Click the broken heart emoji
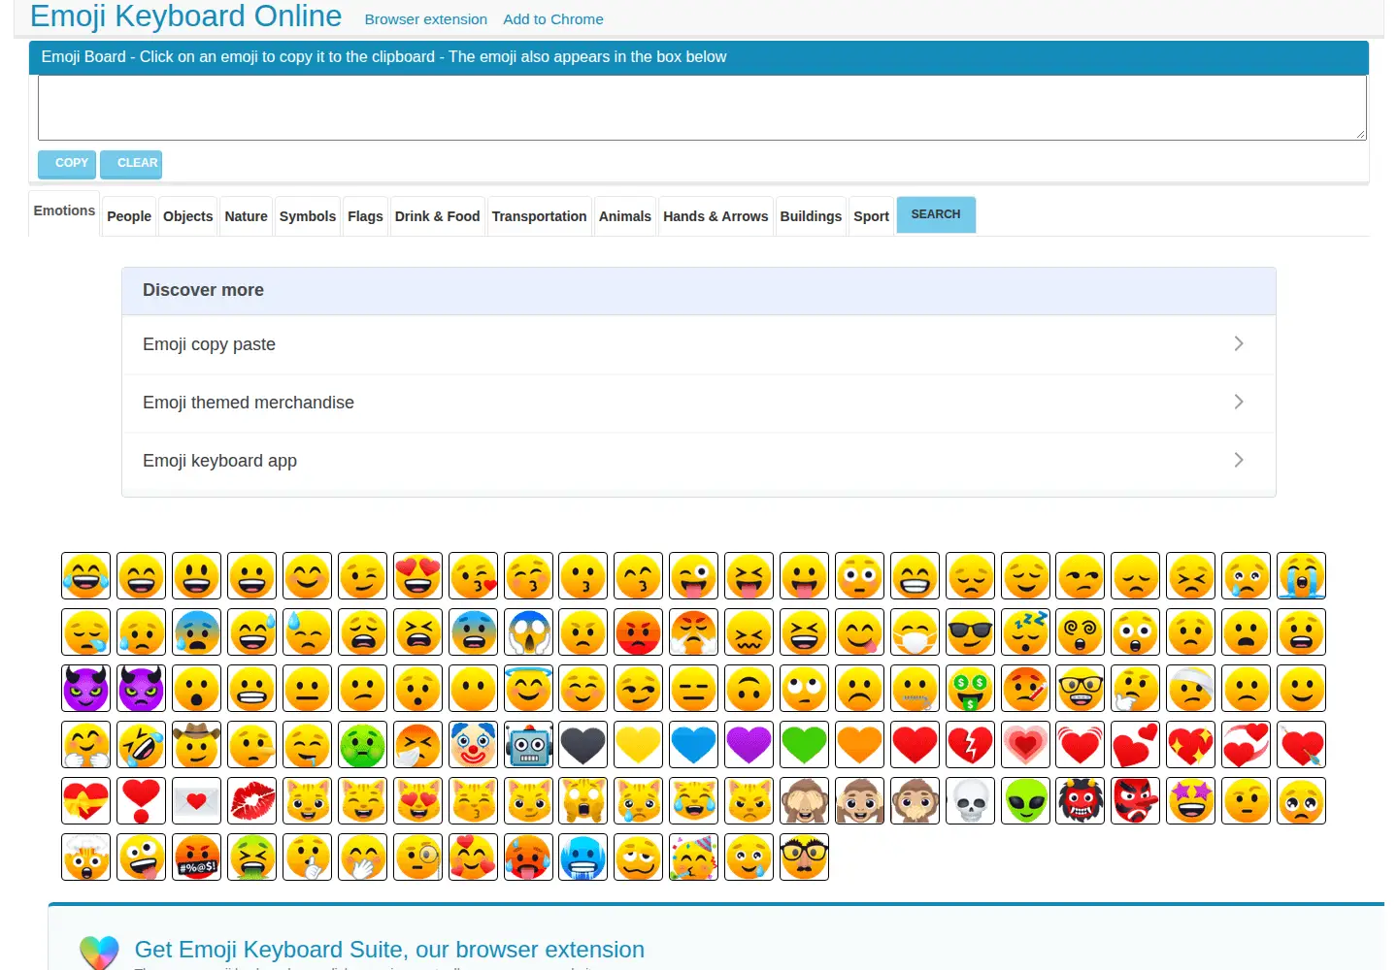The image size is (1398, 970). click(970, 745)
